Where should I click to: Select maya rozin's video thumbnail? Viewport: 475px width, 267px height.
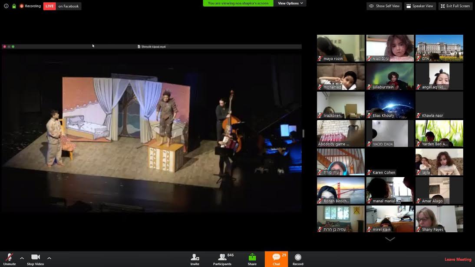(341, 48)
